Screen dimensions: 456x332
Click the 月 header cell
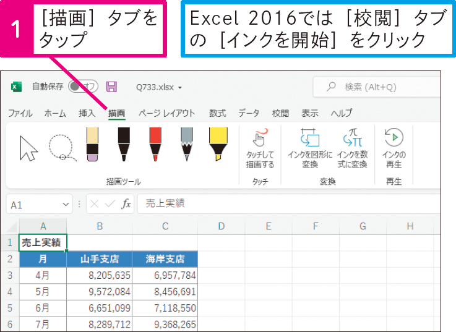(43, 259)
